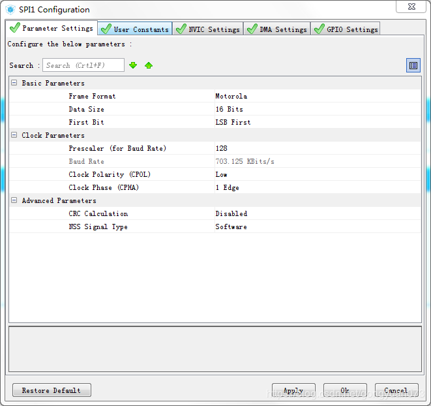
Task: Collapse the Advanced Parameters group
Action: 14,200
